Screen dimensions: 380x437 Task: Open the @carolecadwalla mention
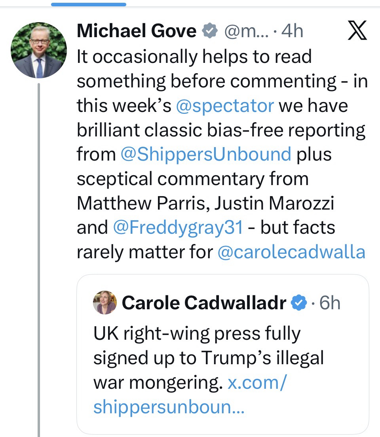click(291, 252)
